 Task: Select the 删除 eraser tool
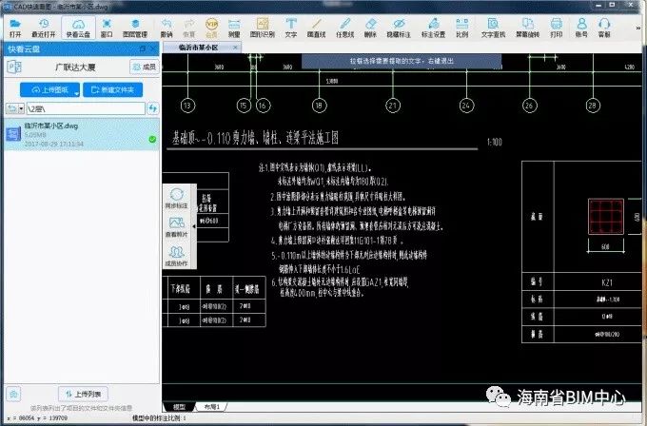(x=370, y=28)
